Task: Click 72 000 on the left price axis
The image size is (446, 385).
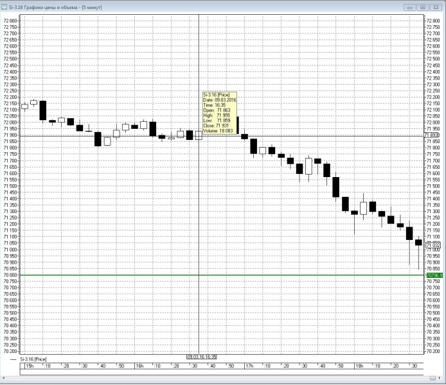Action: pyautogui.click(x=10, y=123)
